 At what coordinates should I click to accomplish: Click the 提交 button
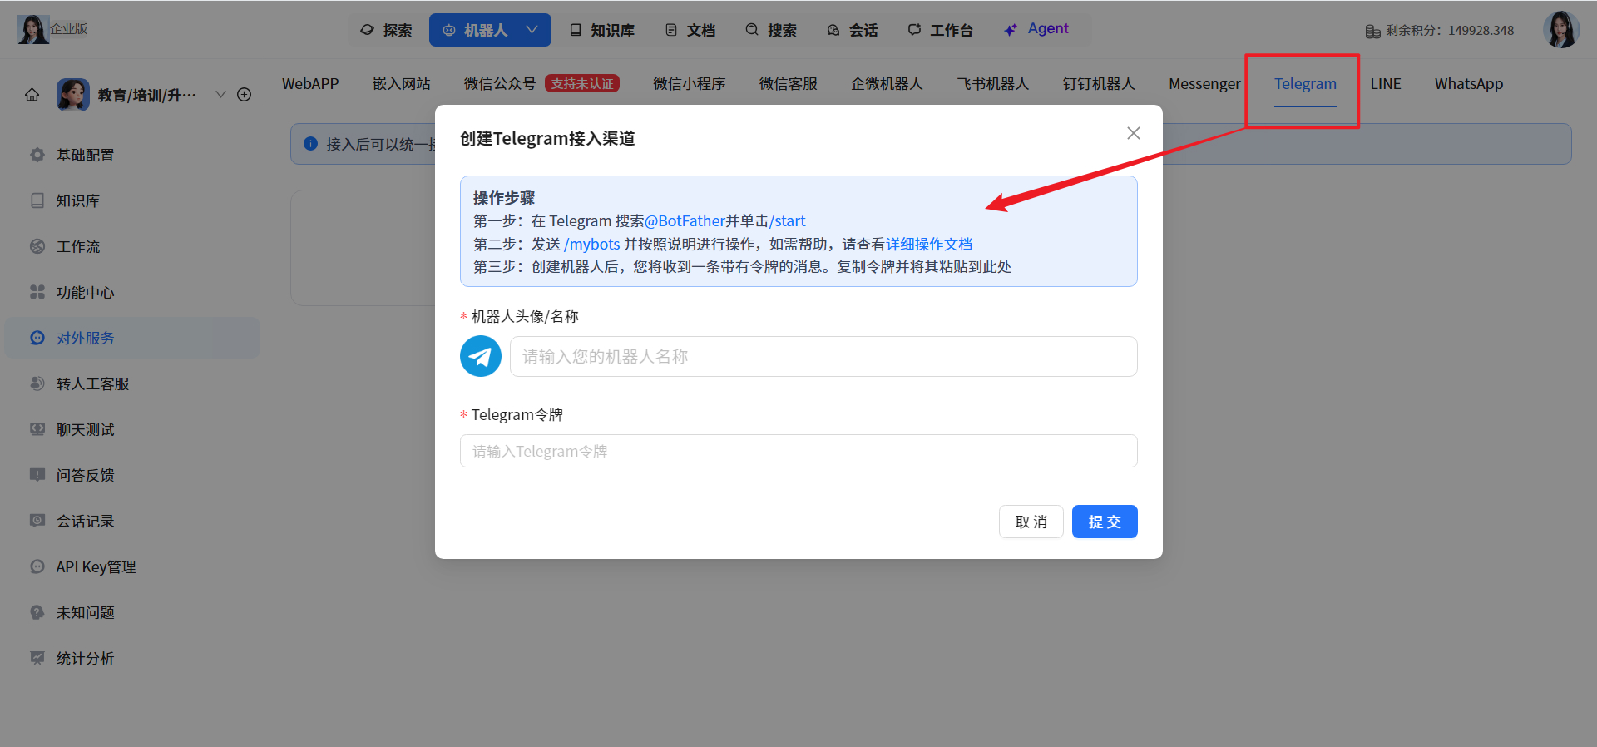(x=1105, y=522)
